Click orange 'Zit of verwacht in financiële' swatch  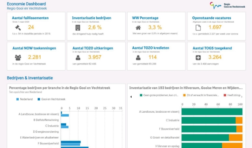click(x=185, y=95)
